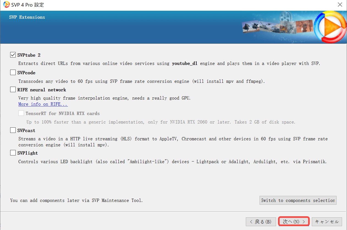Check TensorRT for NVIDIA RTX cards

point(21,113)
